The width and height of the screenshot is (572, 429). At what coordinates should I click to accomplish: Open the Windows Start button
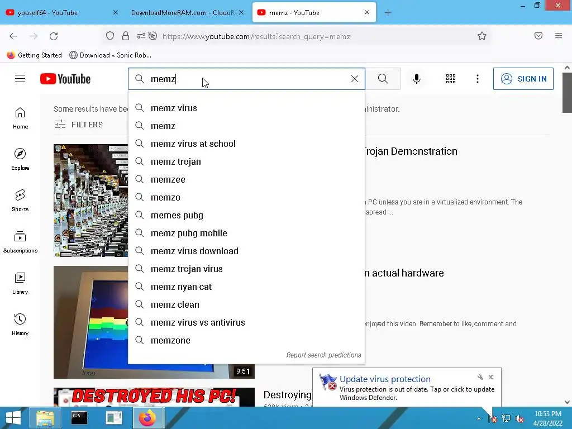coord(13,418)
